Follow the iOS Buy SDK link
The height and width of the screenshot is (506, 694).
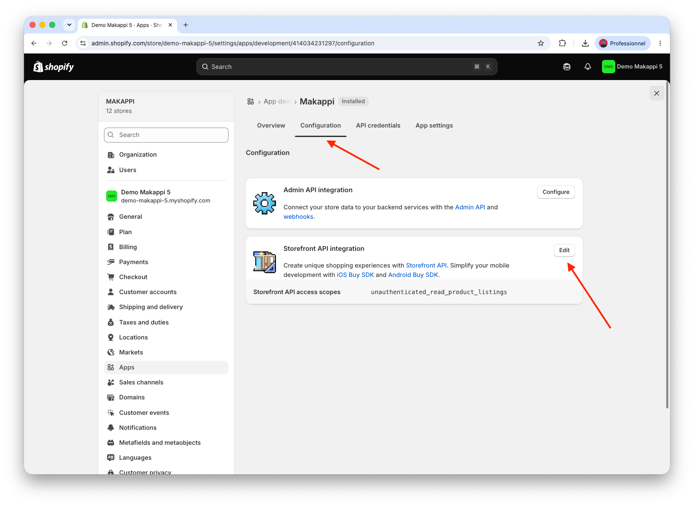click(355, 275)
